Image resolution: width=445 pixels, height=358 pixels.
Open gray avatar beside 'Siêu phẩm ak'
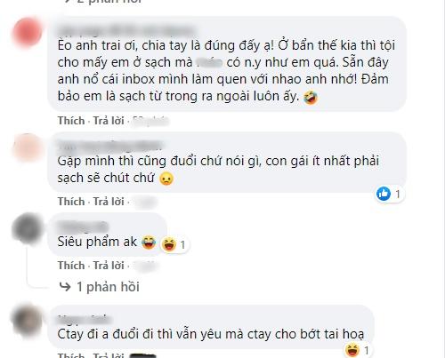pos(27,228)
